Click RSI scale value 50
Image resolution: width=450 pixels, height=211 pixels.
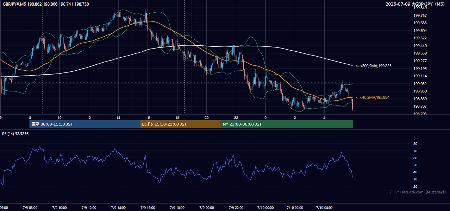click(x=415, y=165)
